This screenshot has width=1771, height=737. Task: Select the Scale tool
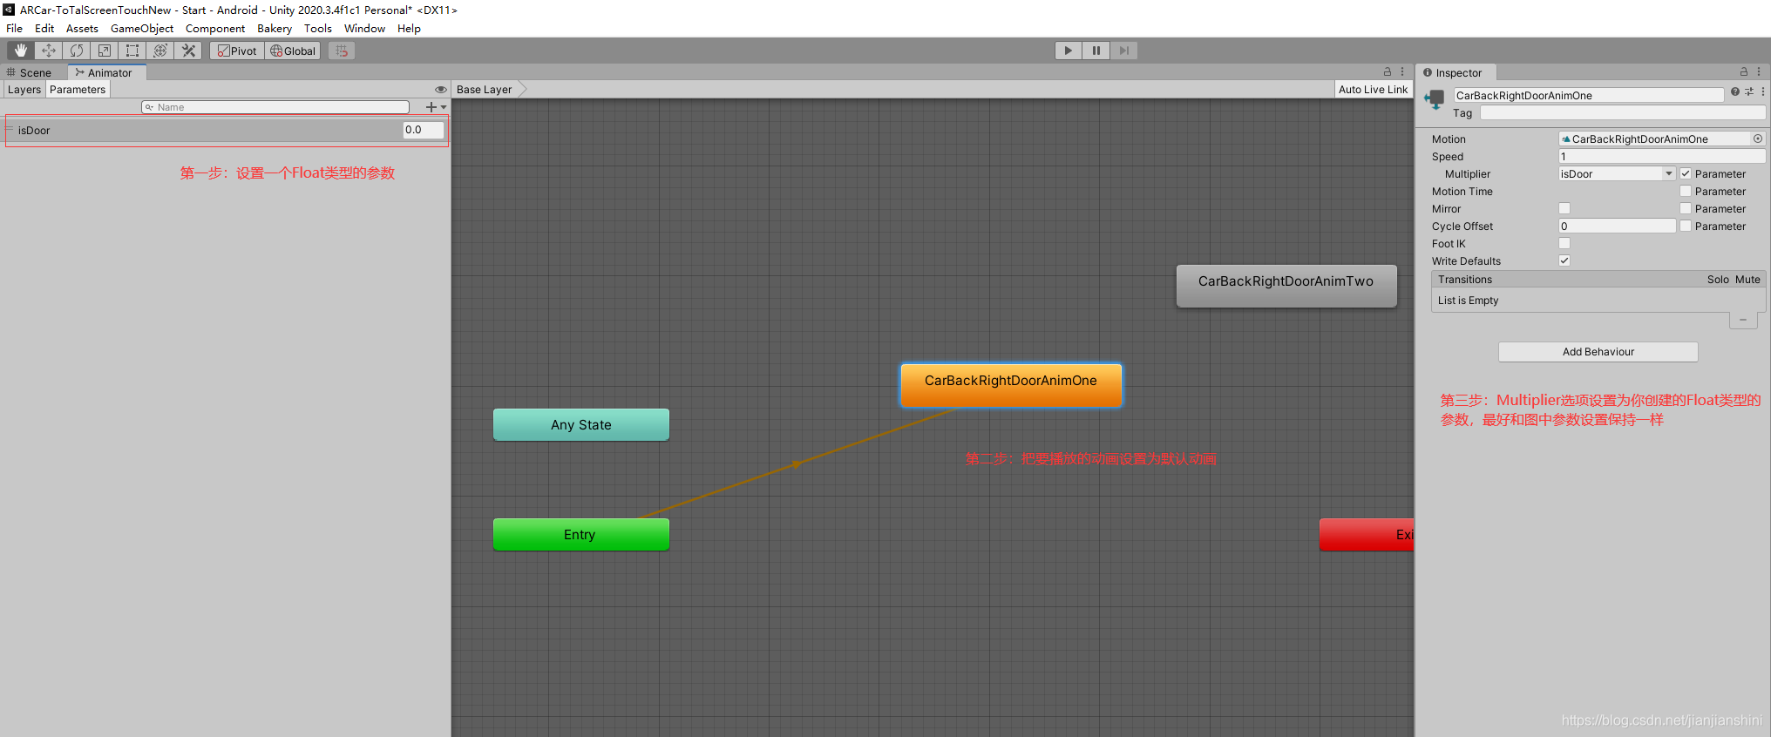pyautogui.click(x=105, y=51)
